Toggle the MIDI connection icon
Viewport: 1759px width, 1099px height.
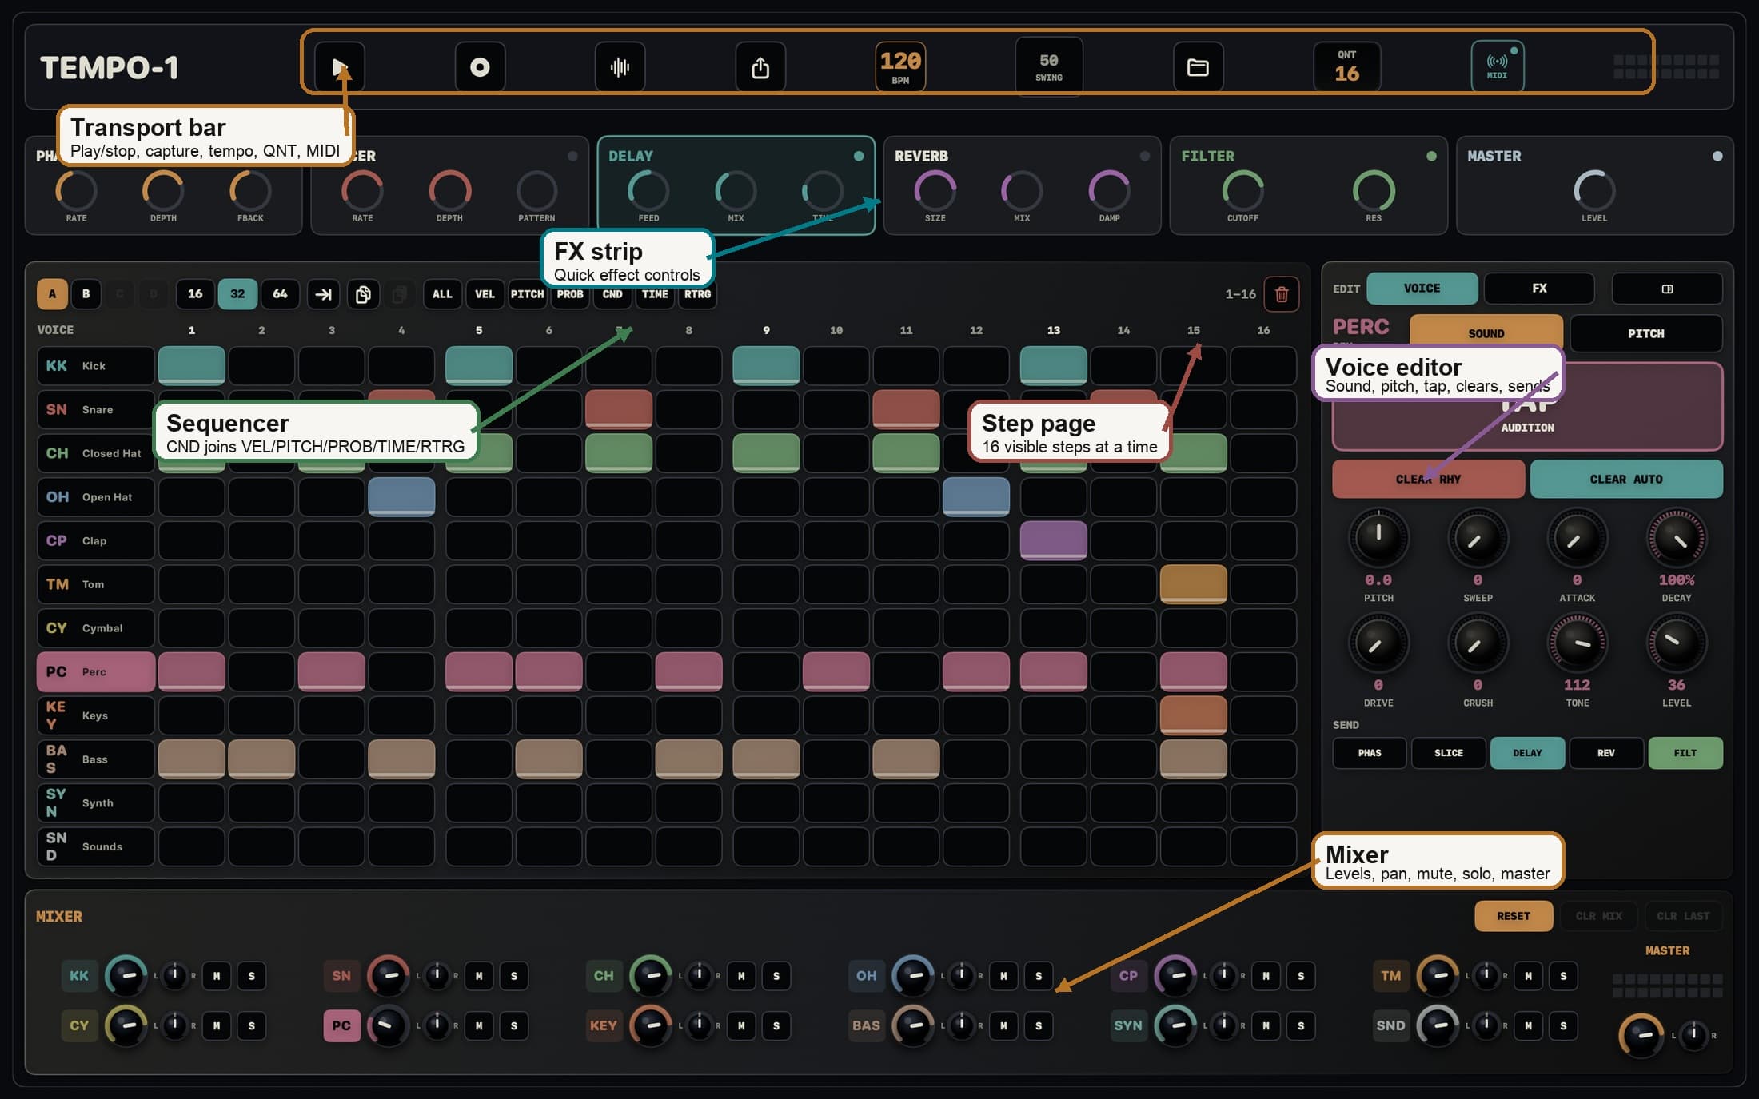coord(1498,66)
